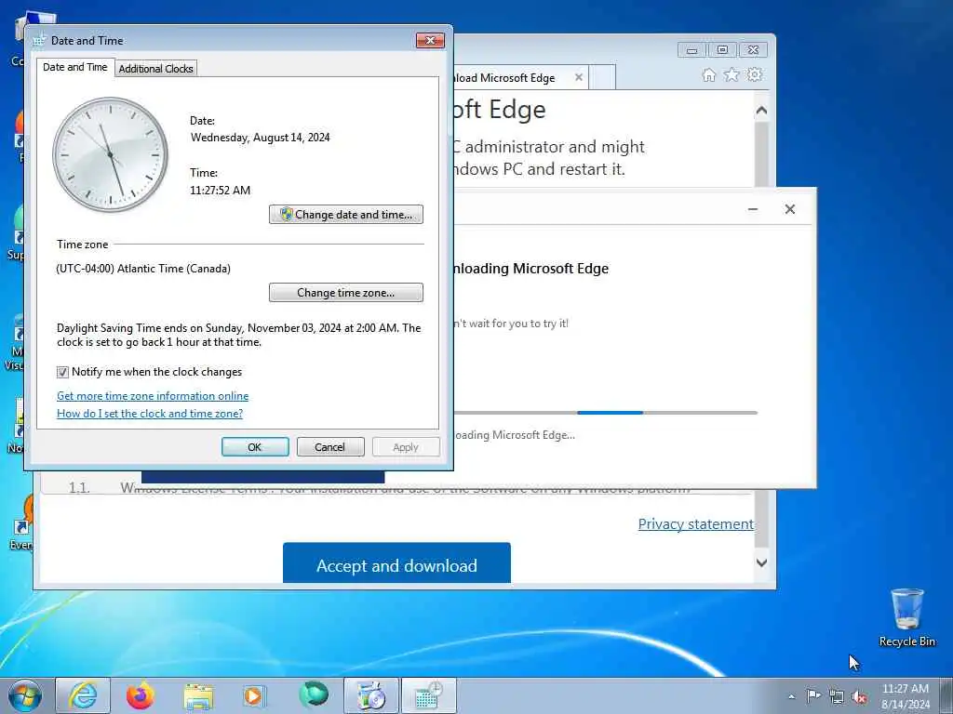The height and width of the screenshot is (714, 953).
Task: Close the Date and Time dialog
Action: [430, 40]
